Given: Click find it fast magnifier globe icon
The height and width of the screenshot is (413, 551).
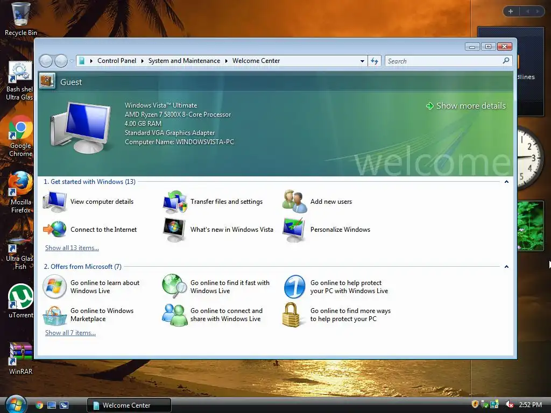Looking at the screenshot, I should click(x=175, y=286).
